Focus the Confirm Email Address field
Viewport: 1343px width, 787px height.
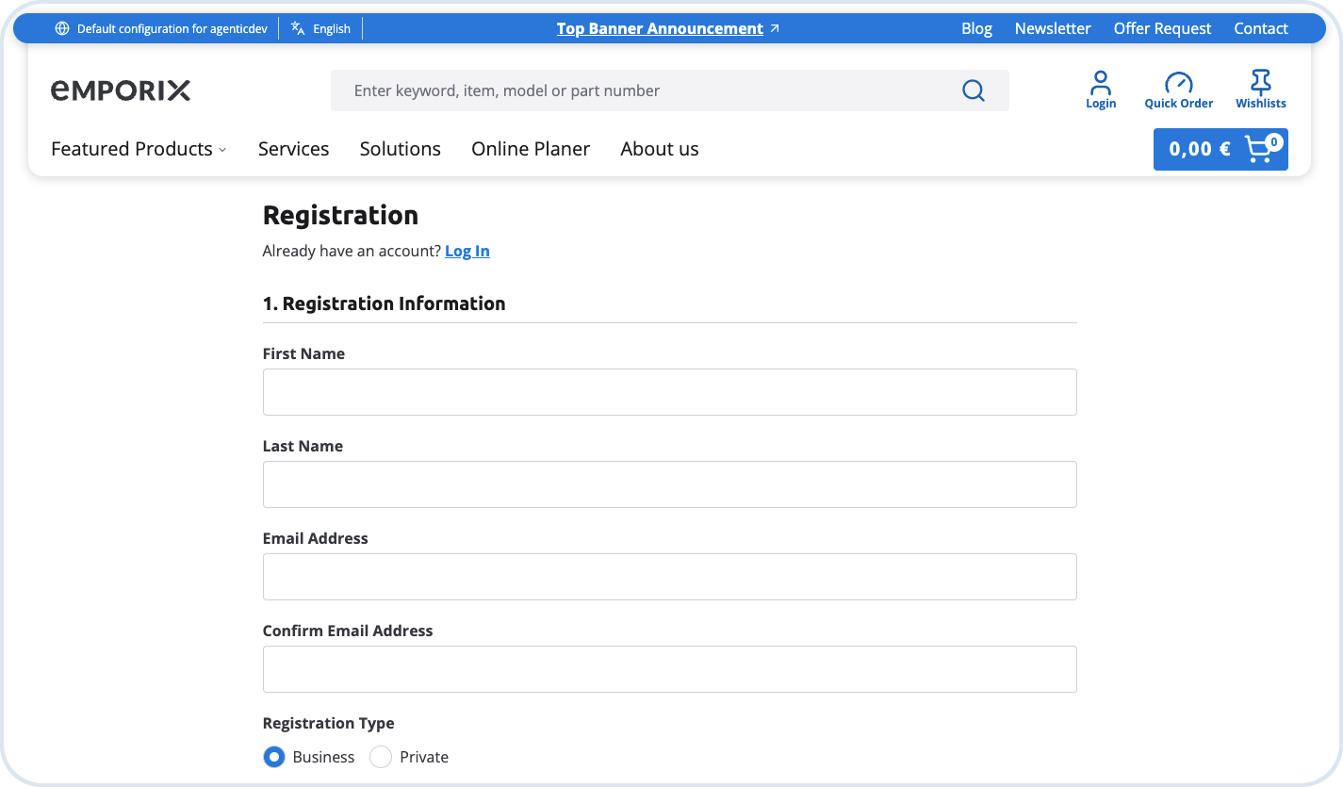(669, 669)
